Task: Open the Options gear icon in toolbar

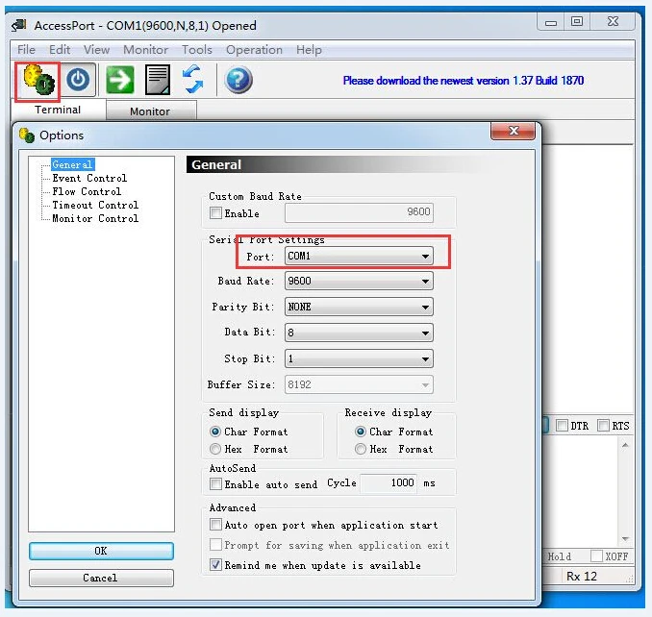Action: tap(38, 81)
